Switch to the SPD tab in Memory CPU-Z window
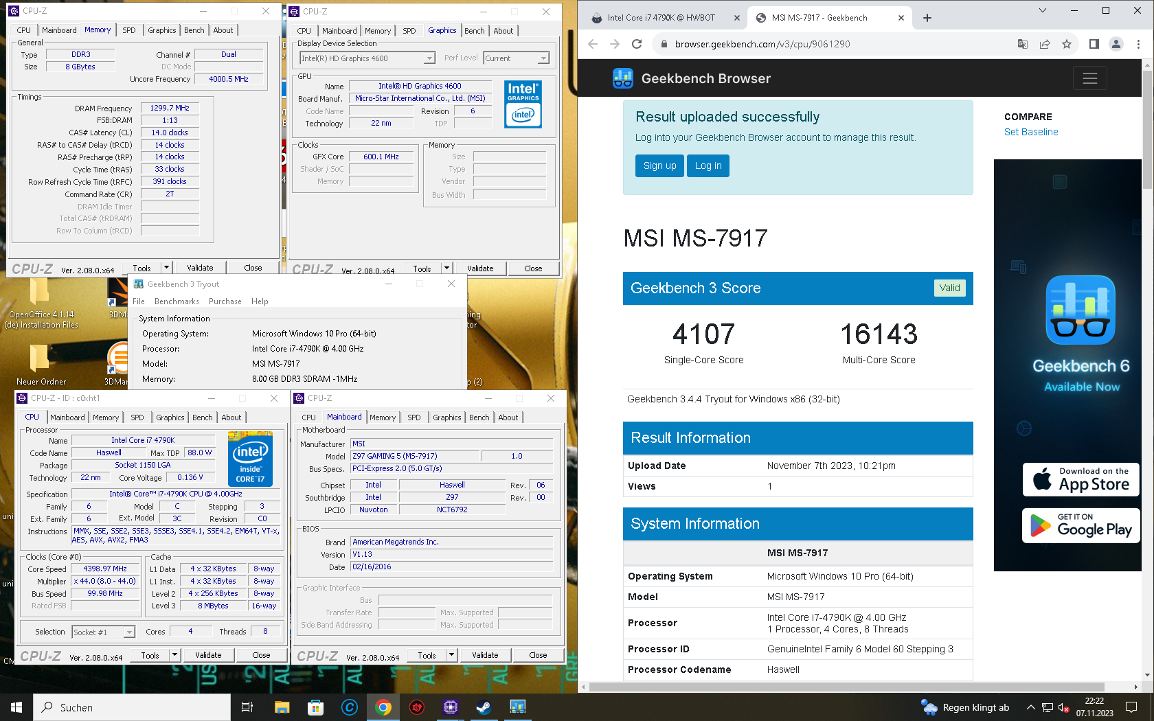Screen dimensions: 1154x721 [129, 30]
